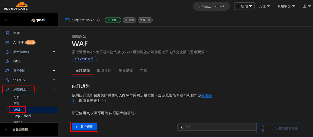Click the 網路安全 sidebar label

point(20,90)
